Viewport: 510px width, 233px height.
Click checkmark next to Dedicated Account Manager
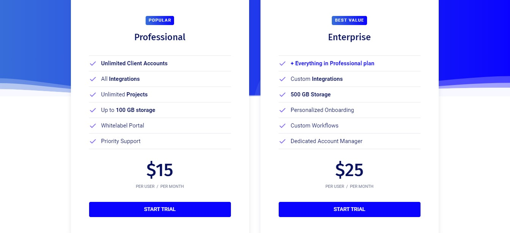tap(282, 141)
